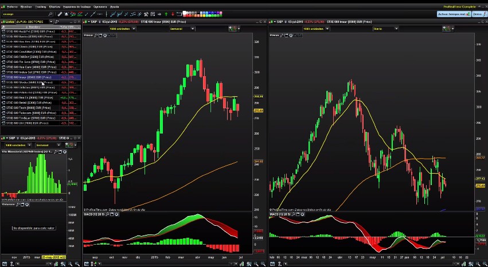Close the Volumen panel using its round icon
The image size is (488, 267).
[x=27, y=205]
